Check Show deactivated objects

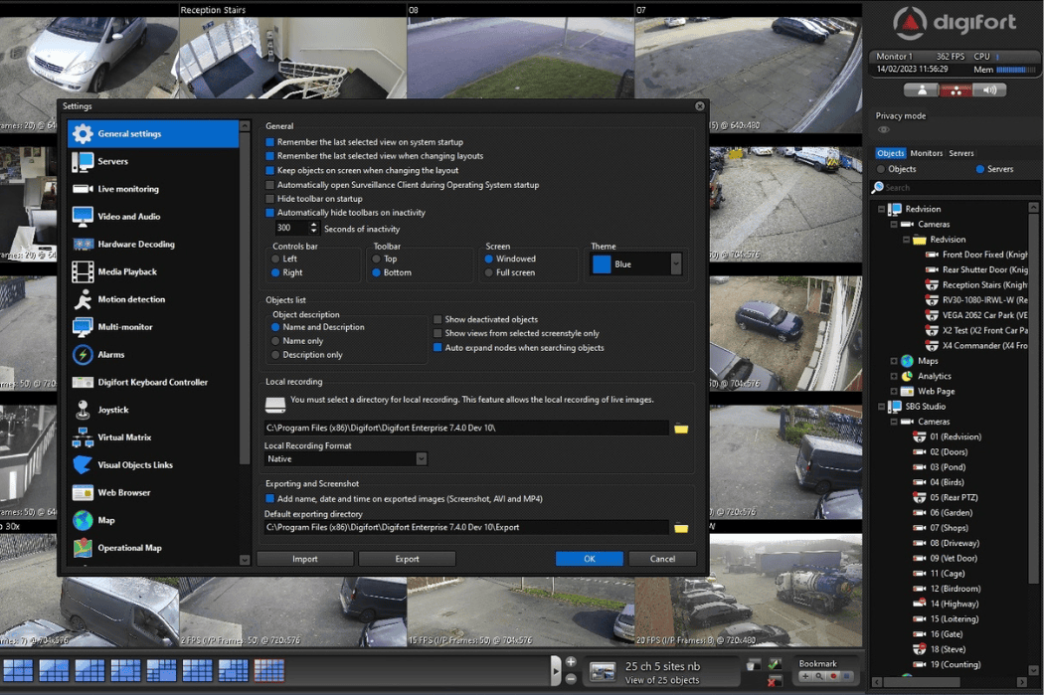(437, 319)
